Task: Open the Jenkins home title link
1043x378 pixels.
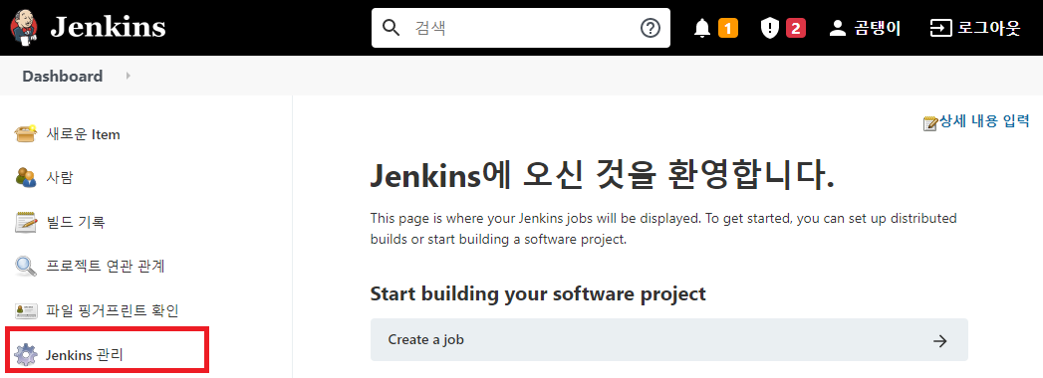Action: click(108, 27)
